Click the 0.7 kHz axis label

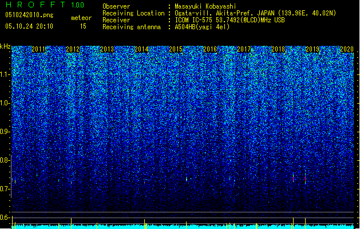pos(5,189)
